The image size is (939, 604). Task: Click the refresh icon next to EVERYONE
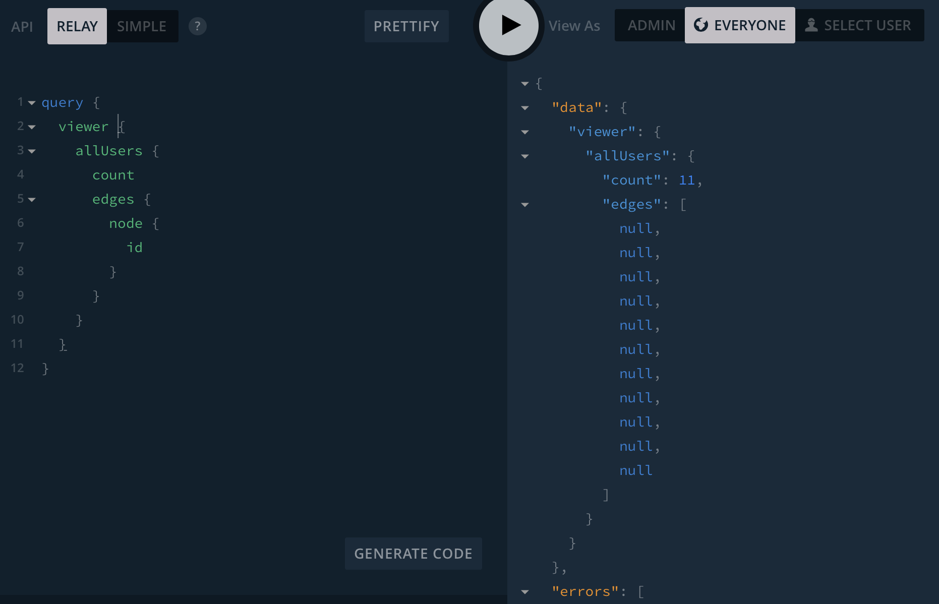[701, 25]
